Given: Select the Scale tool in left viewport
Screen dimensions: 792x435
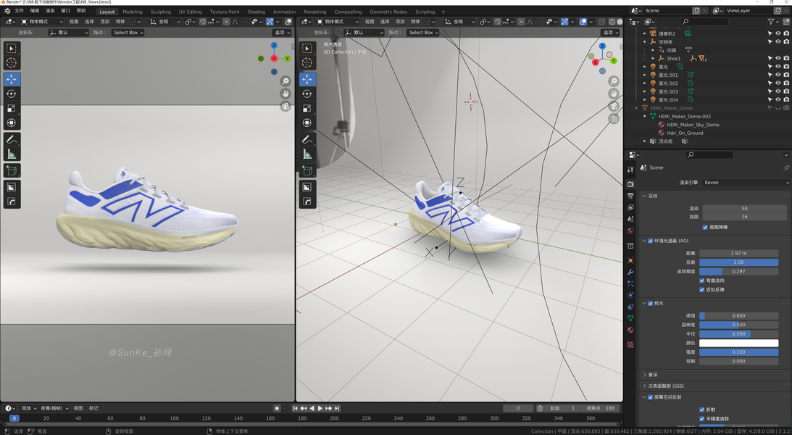Looking at the screenshot, I should pos(11,108).
